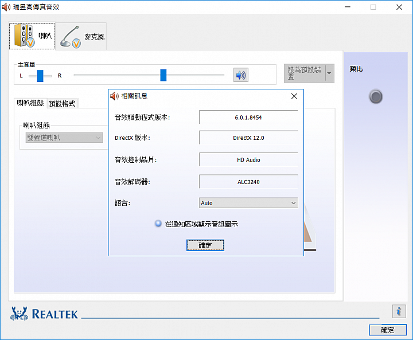The width and height of the screenshot is (413, 340).
Task: Click the 類比 heading text
Action: click(x=356, y=69)
